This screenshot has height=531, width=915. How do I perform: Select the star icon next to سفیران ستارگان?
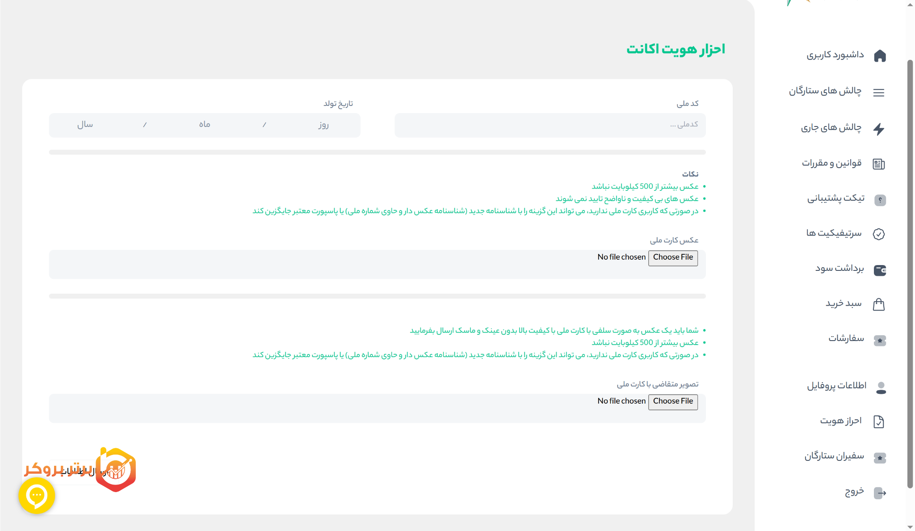(880, 458)
